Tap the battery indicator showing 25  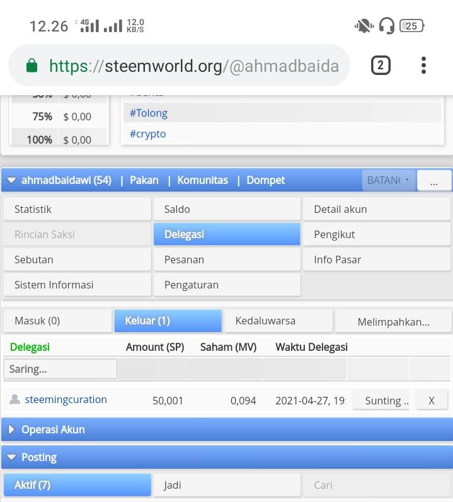tap(411, 26)
